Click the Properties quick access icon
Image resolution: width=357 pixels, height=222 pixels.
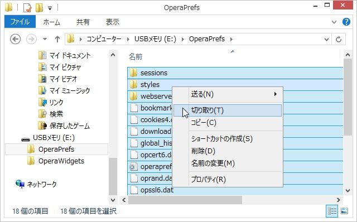pyautogui.click(x=27, y=8)
